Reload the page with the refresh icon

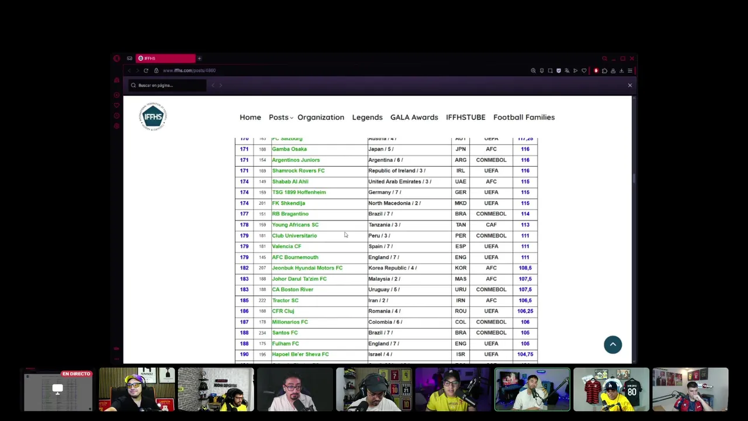[146, 71]
